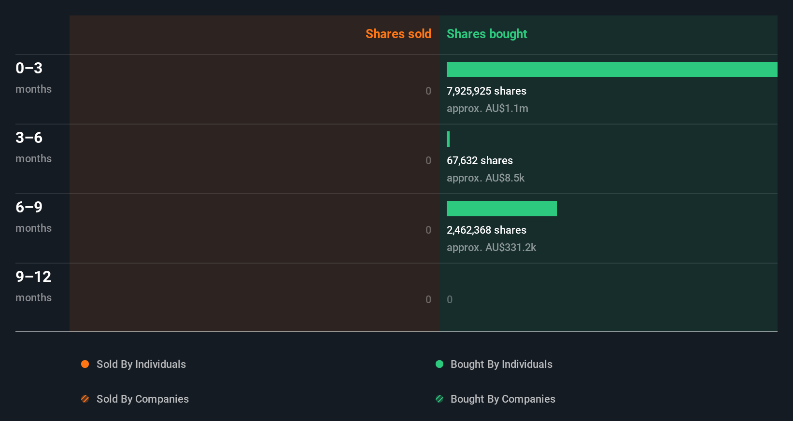Click the 'Shares bought' column header
The width and height of the screenshot is (793, 421).
[x=487, y=34]
